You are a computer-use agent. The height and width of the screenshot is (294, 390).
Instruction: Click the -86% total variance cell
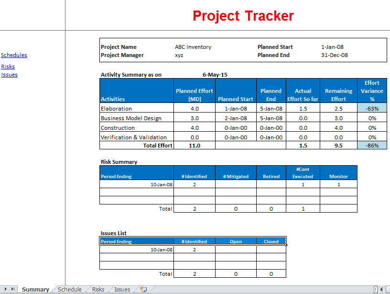point(372,146)
